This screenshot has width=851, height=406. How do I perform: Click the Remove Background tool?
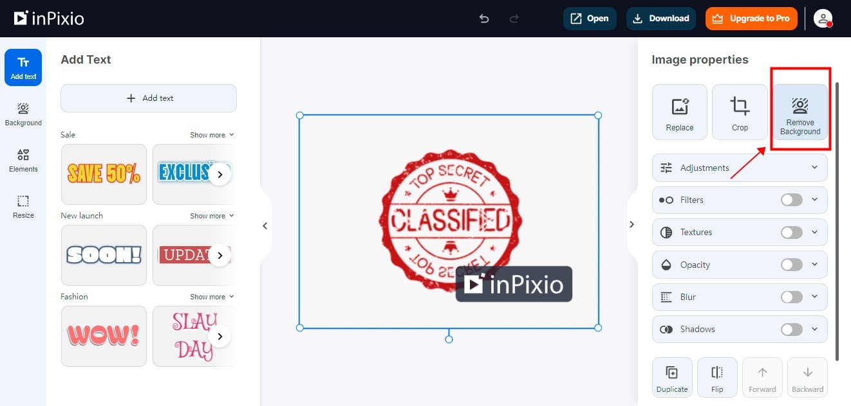[x=800, y=112]
